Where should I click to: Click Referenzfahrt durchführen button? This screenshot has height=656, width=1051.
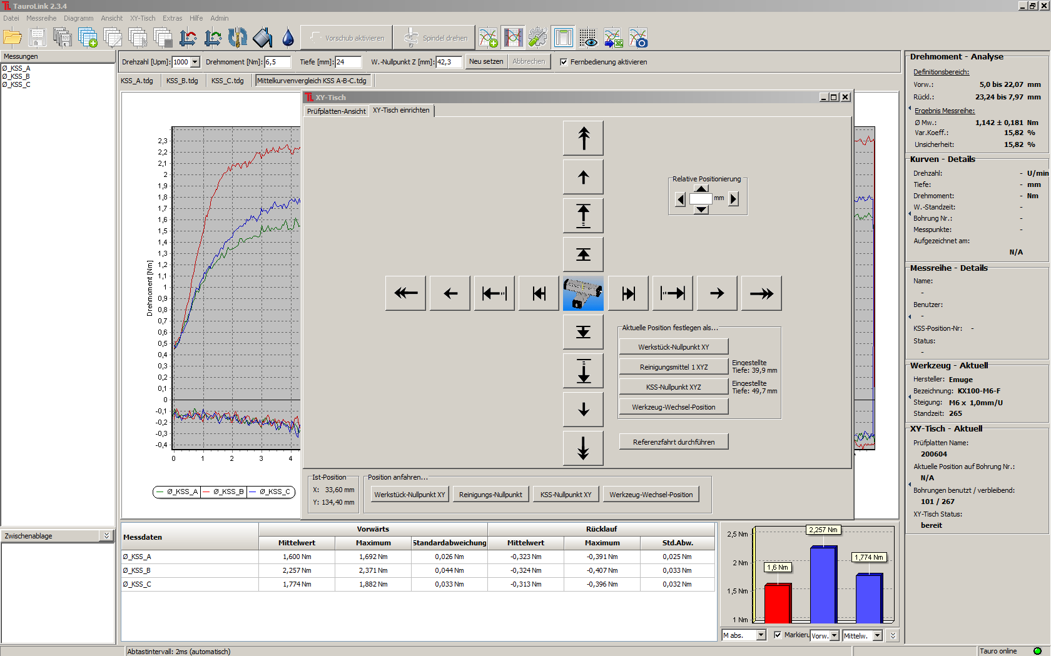674,442
